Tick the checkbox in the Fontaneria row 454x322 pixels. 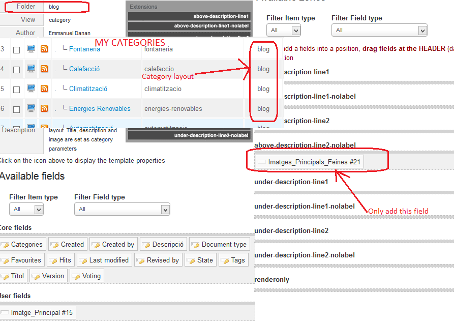coord(16,50)
